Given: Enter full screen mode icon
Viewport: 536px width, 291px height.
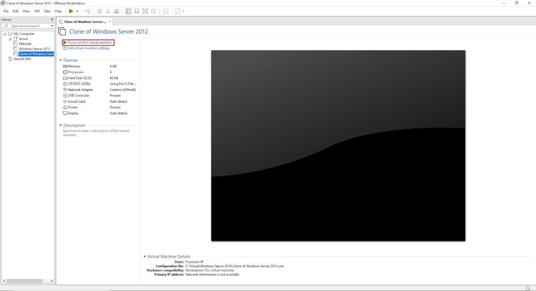Looking at the screenshot, I should coord(145,11).
